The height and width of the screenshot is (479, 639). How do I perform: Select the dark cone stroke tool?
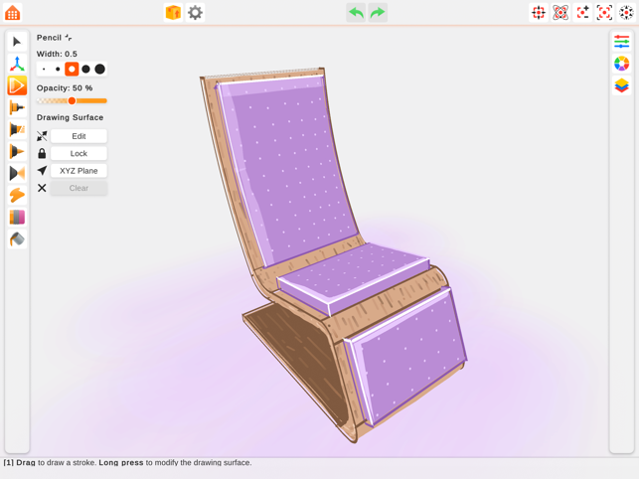tap(17, 152)
